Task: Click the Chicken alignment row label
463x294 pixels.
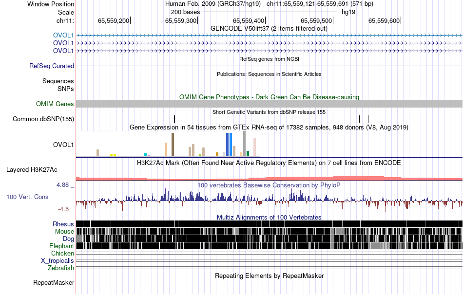Action: coord(62,253)
